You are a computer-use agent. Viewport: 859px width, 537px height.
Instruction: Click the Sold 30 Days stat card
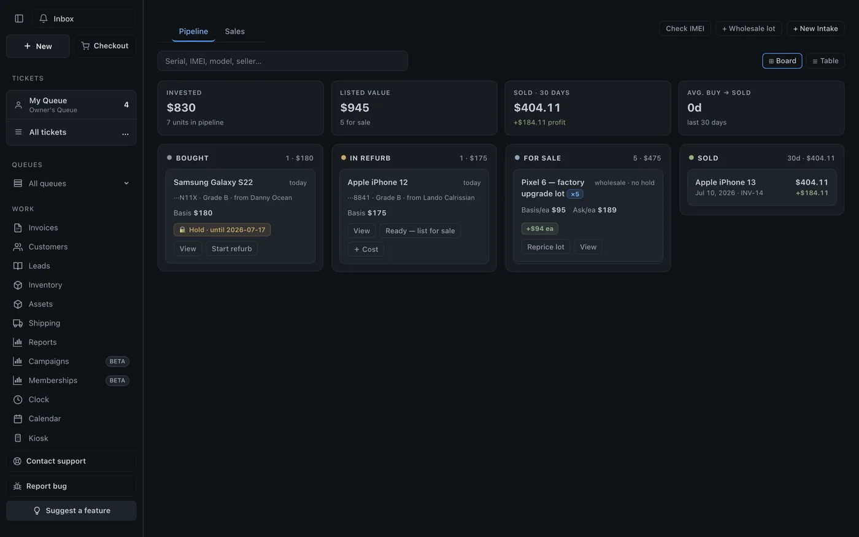(588, 108)
